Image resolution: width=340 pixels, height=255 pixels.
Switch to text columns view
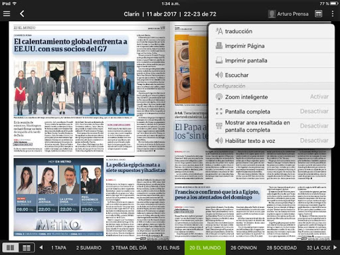pyautogui.click(x=27, y=248)
